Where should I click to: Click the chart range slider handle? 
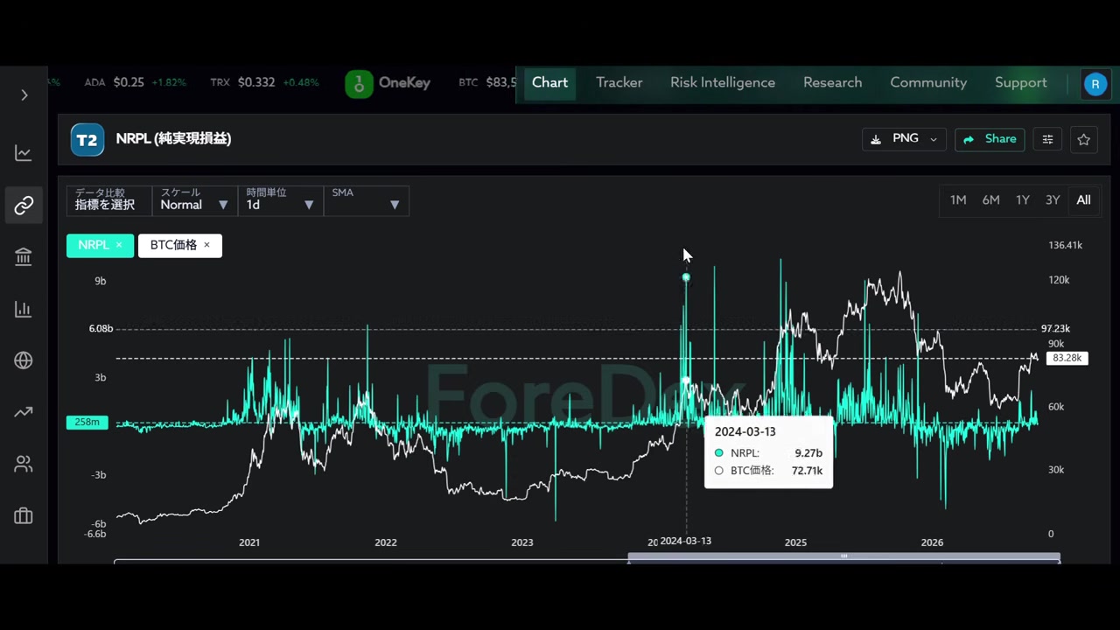pyautogui.click(x=844, y=556)
